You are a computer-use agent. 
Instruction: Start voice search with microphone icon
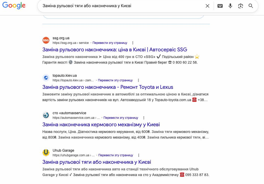230,6
